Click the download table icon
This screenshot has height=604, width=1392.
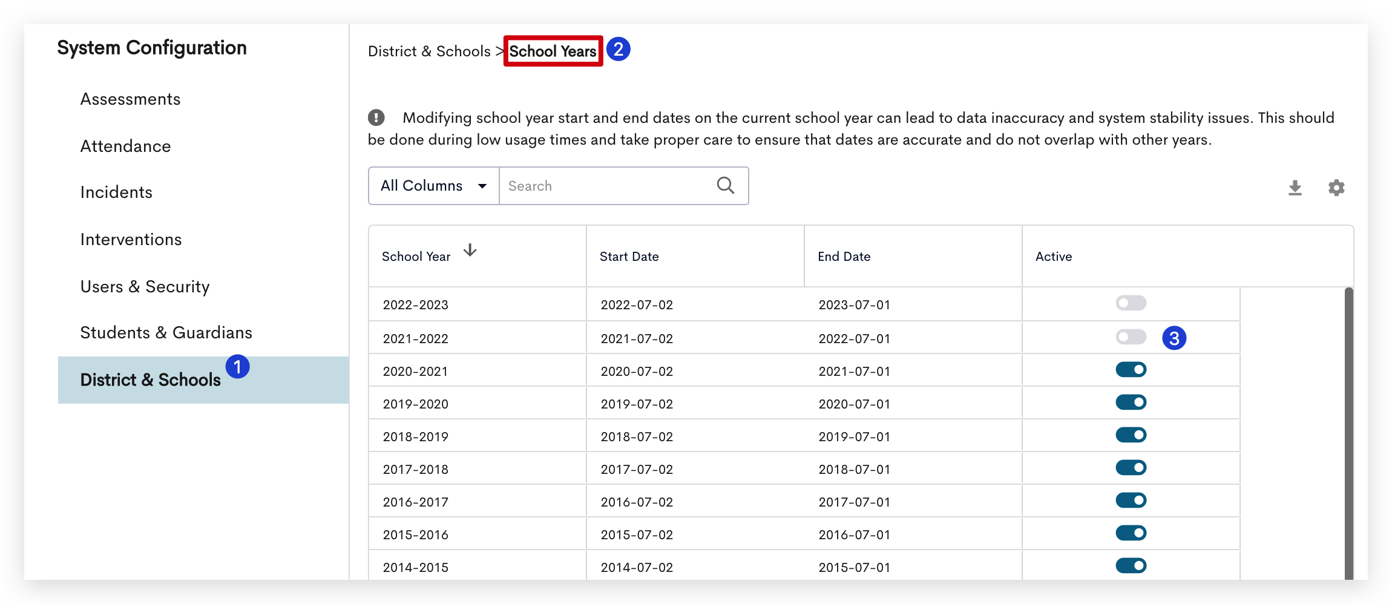coord(1295,188)
